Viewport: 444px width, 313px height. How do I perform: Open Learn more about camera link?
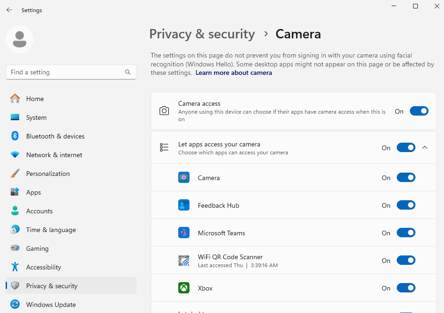(x=233, y=73)
